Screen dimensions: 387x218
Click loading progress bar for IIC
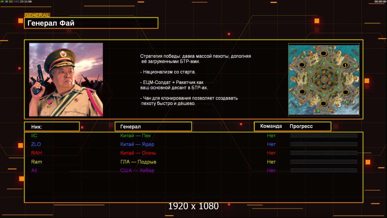tap(324, 135)
